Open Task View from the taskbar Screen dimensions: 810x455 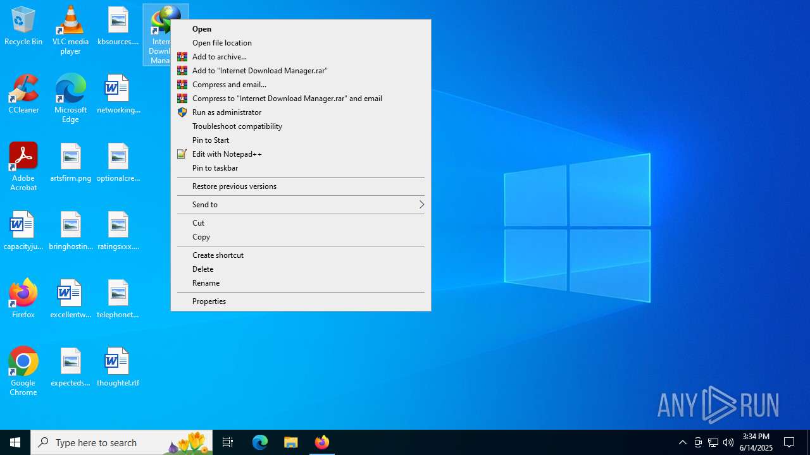tap(228, 442)
